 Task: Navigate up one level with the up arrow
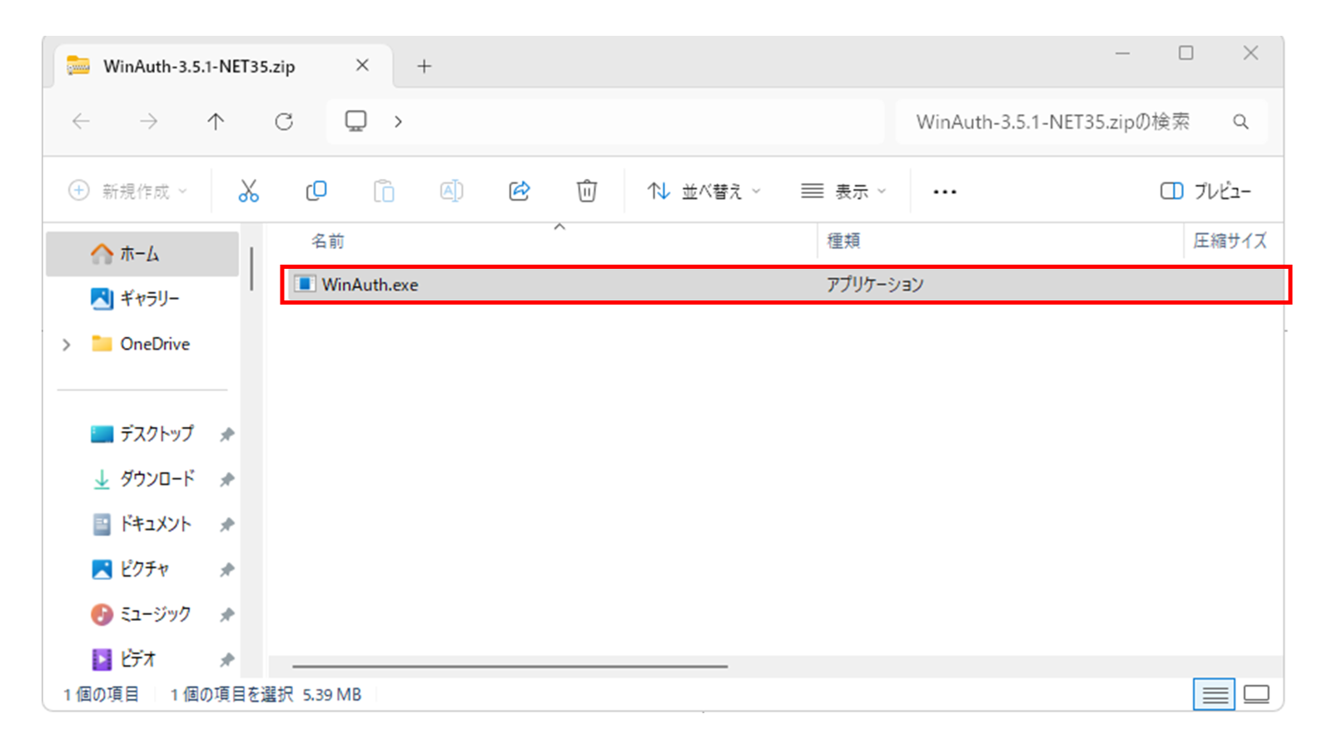[x=216, y=122]
